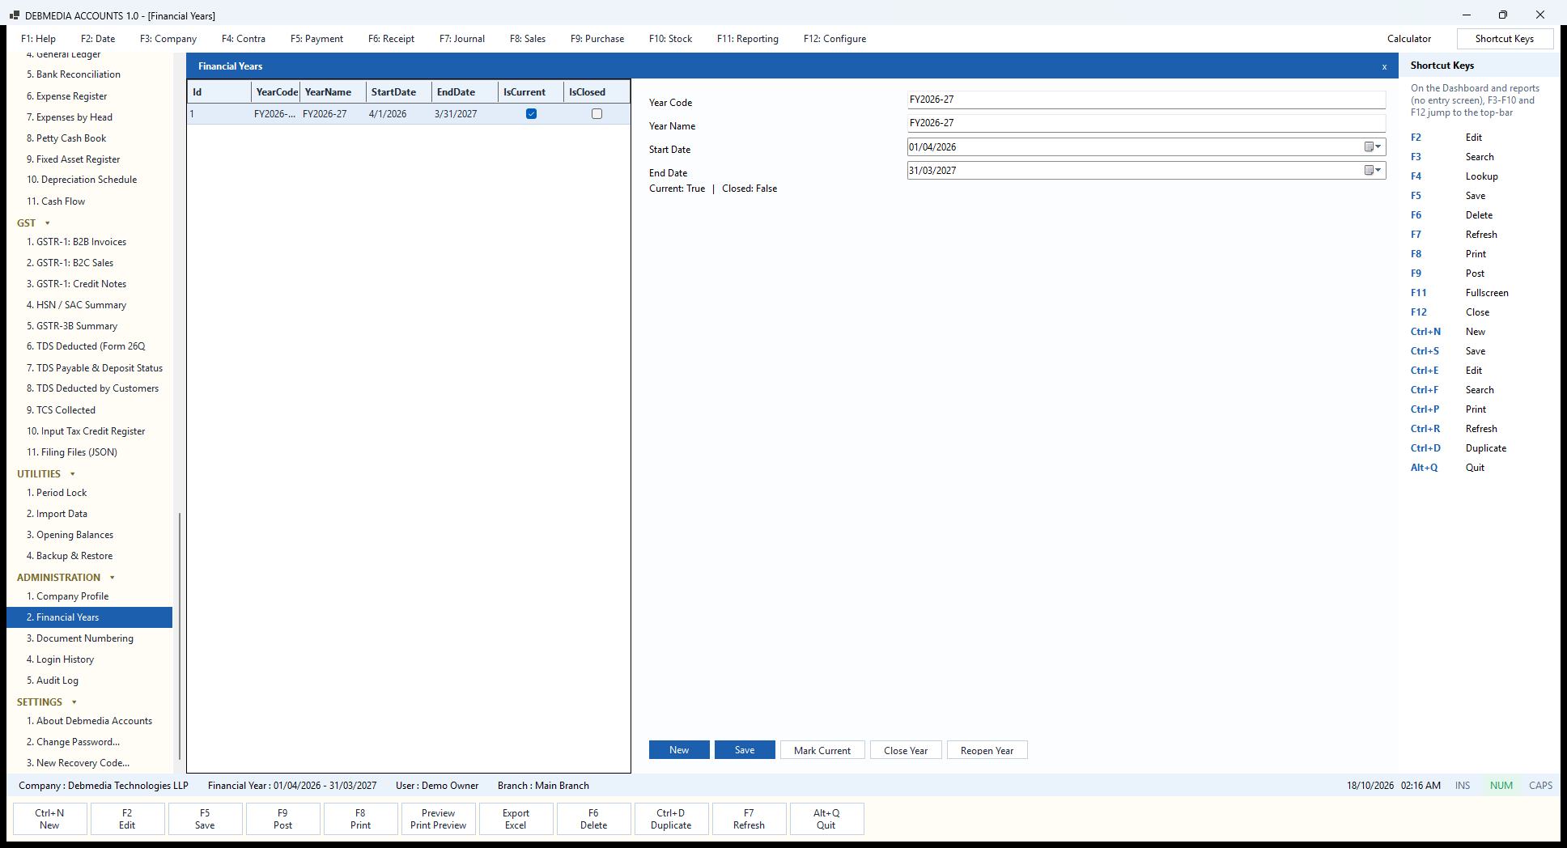
Task: Open the F11: Reporting menu
Action: click(x=748, y=39)
